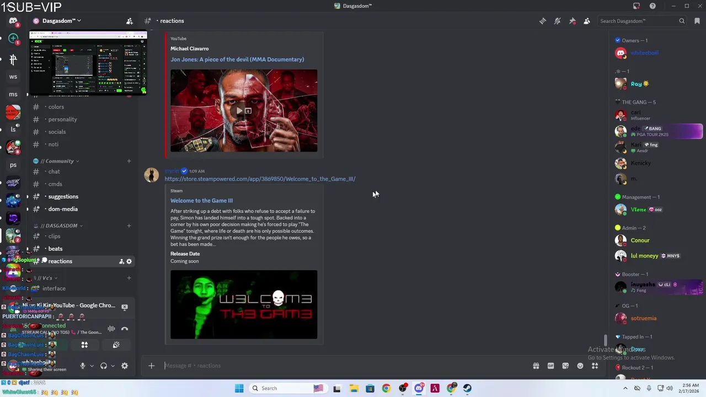Disconnect from voice call

125,329
